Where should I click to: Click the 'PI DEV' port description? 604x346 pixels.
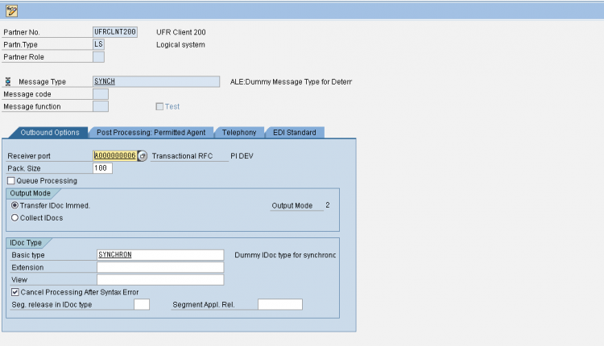coord(242,156)
